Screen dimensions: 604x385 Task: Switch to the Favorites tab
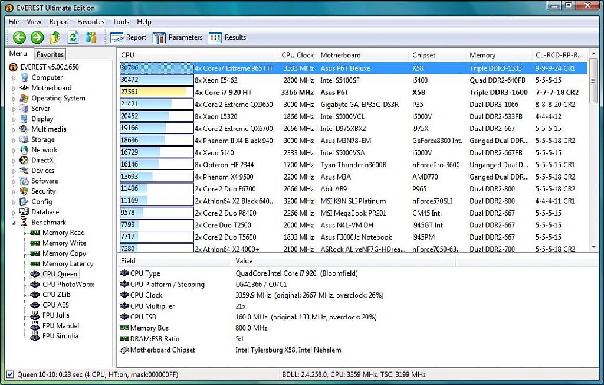point(50,54)
